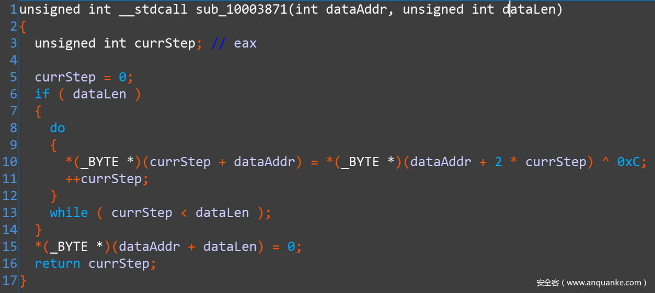Click line number 5 in gutter
Image resolution: width=655 pixels, height=293 pixels.
pos(14,77)
